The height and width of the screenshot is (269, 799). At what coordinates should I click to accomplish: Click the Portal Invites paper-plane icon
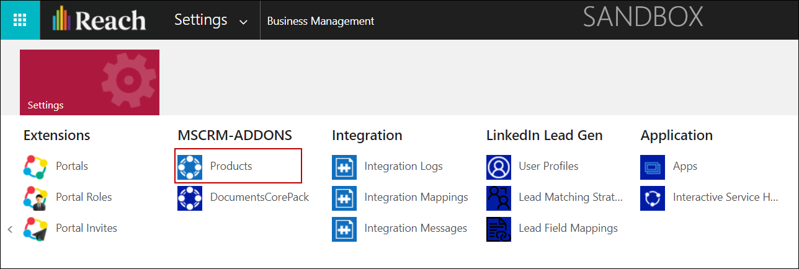35,229
